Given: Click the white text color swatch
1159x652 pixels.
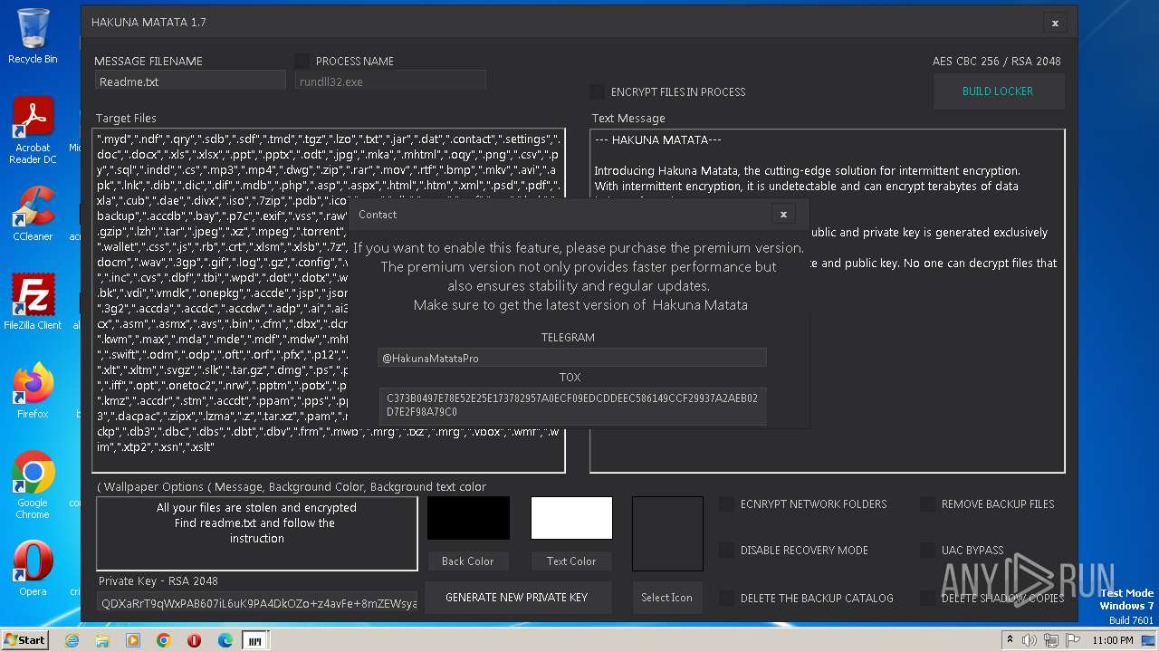Looking at the screenshot, I should 571,518.
